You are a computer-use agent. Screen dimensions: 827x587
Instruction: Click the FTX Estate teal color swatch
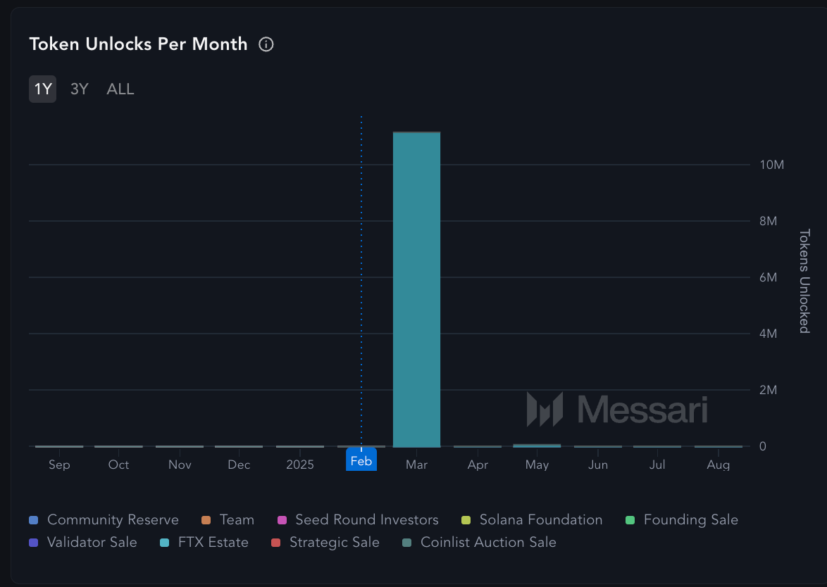[x=165, y=543]
